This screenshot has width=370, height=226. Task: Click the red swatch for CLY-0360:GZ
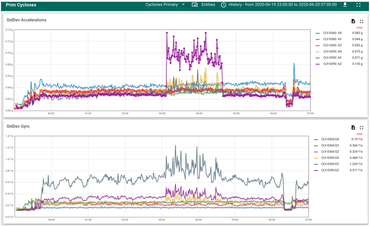(x=316, y=152)
